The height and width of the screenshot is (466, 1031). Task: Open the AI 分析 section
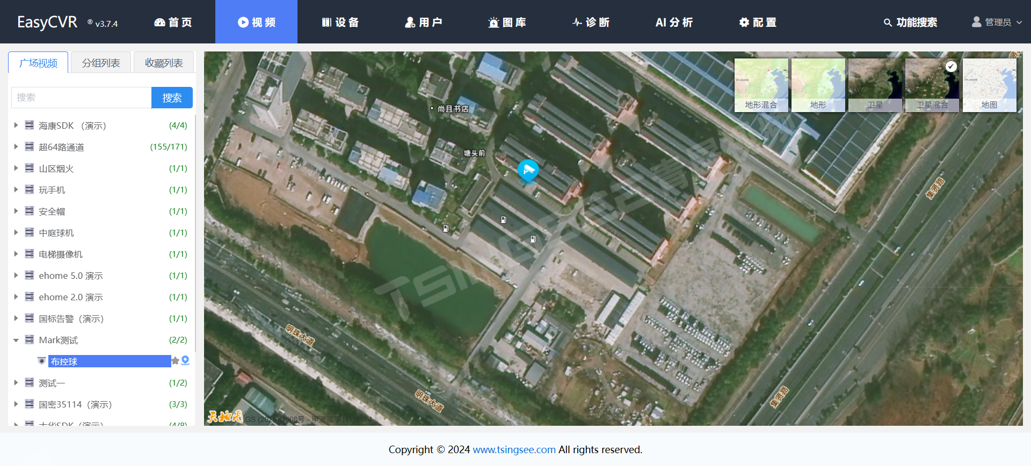click(x=674, y=22)
